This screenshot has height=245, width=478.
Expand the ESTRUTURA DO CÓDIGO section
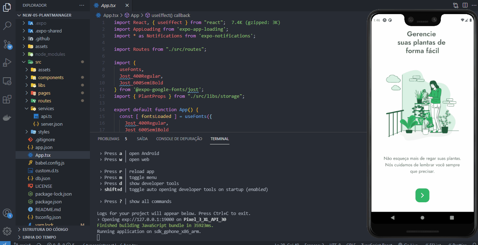pyautogui.click(x=53, y=229)
